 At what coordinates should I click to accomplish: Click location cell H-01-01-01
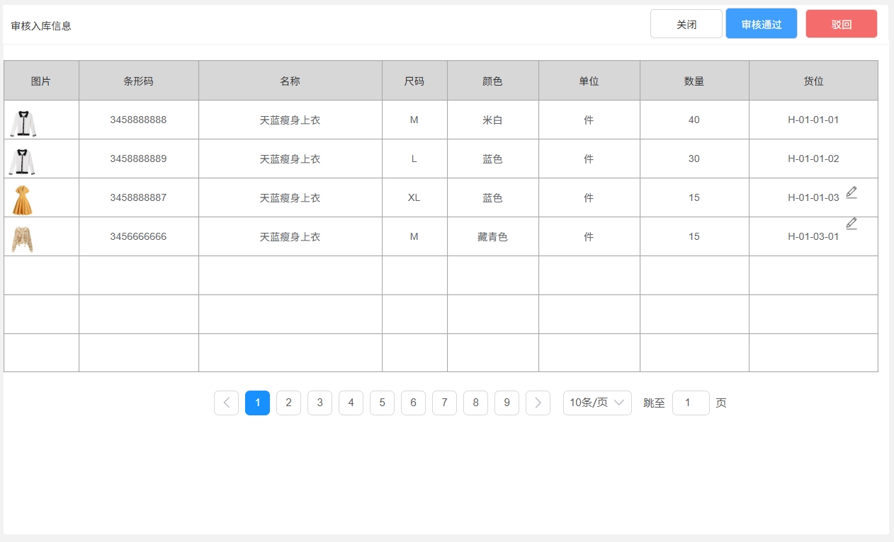point(813,120)
